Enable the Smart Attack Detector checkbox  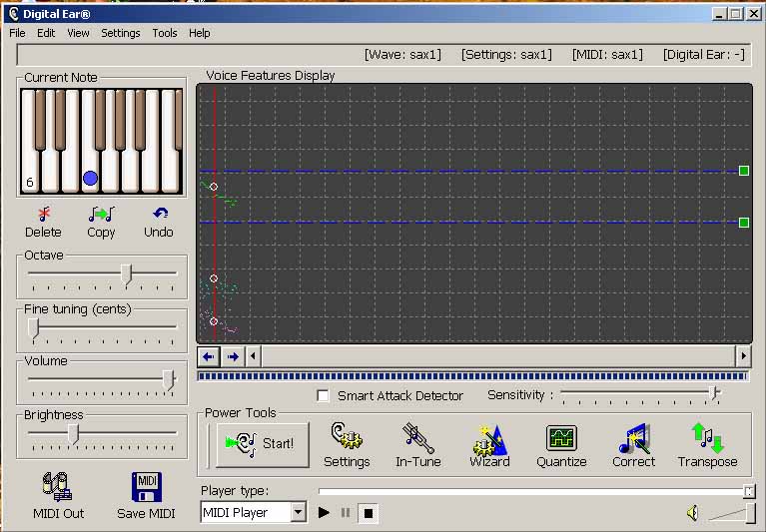[323, 395]
